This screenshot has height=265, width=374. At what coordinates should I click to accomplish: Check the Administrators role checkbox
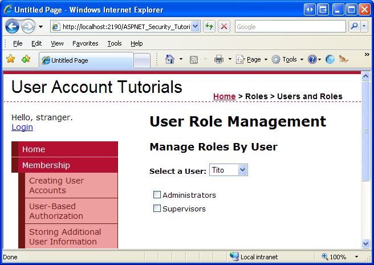click(x=157, y=195)
